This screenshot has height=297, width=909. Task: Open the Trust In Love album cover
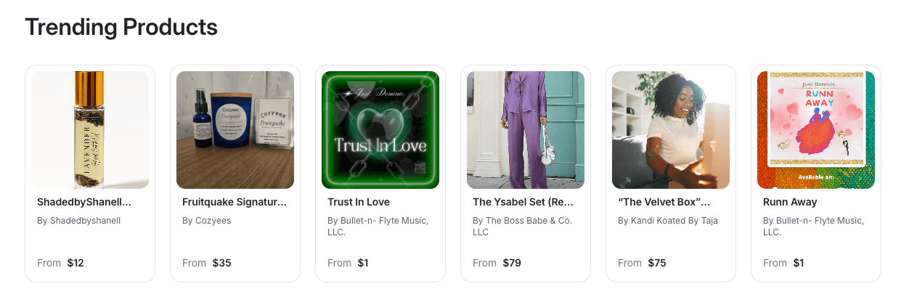point(380,130)
